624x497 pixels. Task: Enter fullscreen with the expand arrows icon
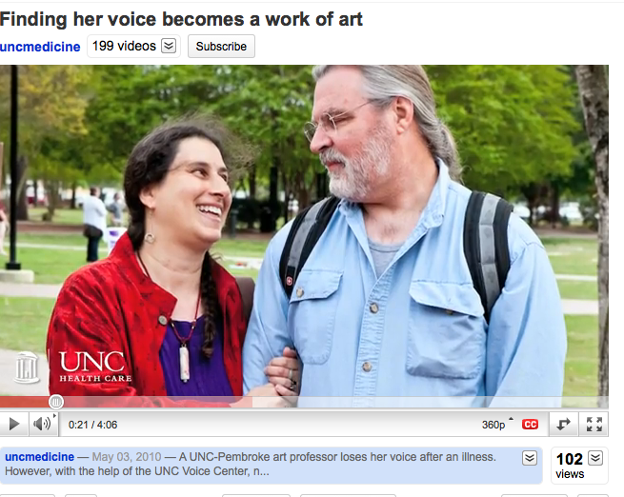coord(594,425)
